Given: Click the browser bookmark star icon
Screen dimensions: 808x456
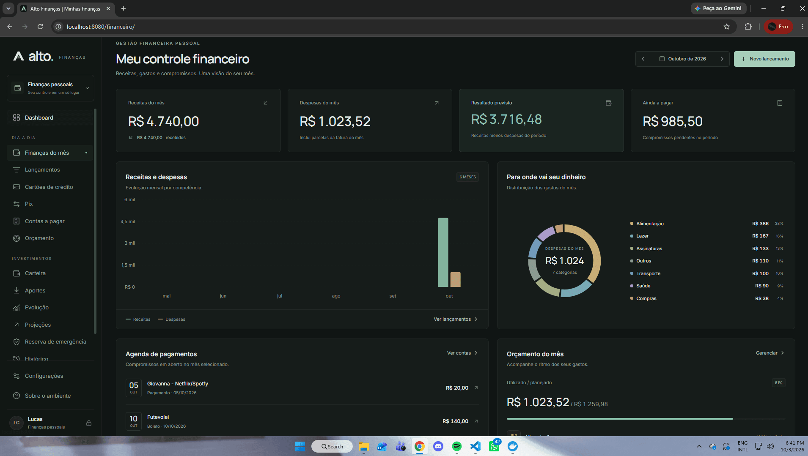Looking at the screenshot, I should [727, 27].
